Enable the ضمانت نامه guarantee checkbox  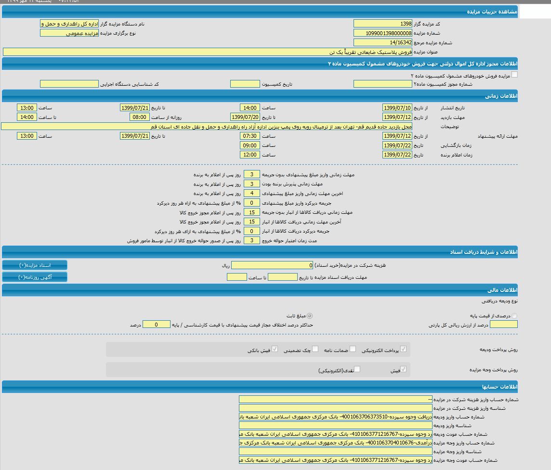tap(353, 349)
